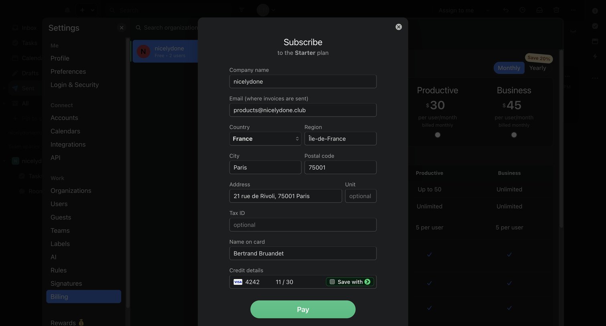This screenshot has height=326, width=606.
Task: Click the Visa card icon in credit details
Action: pos(238,282)
